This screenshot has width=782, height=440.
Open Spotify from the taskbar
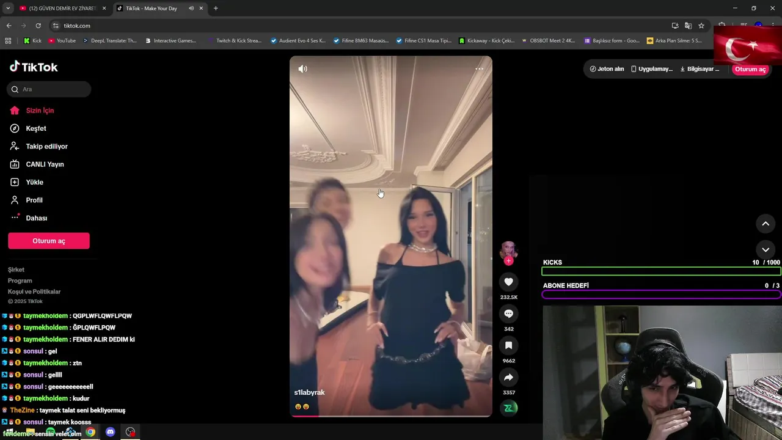pyautogui.click(x=51, y=432)
